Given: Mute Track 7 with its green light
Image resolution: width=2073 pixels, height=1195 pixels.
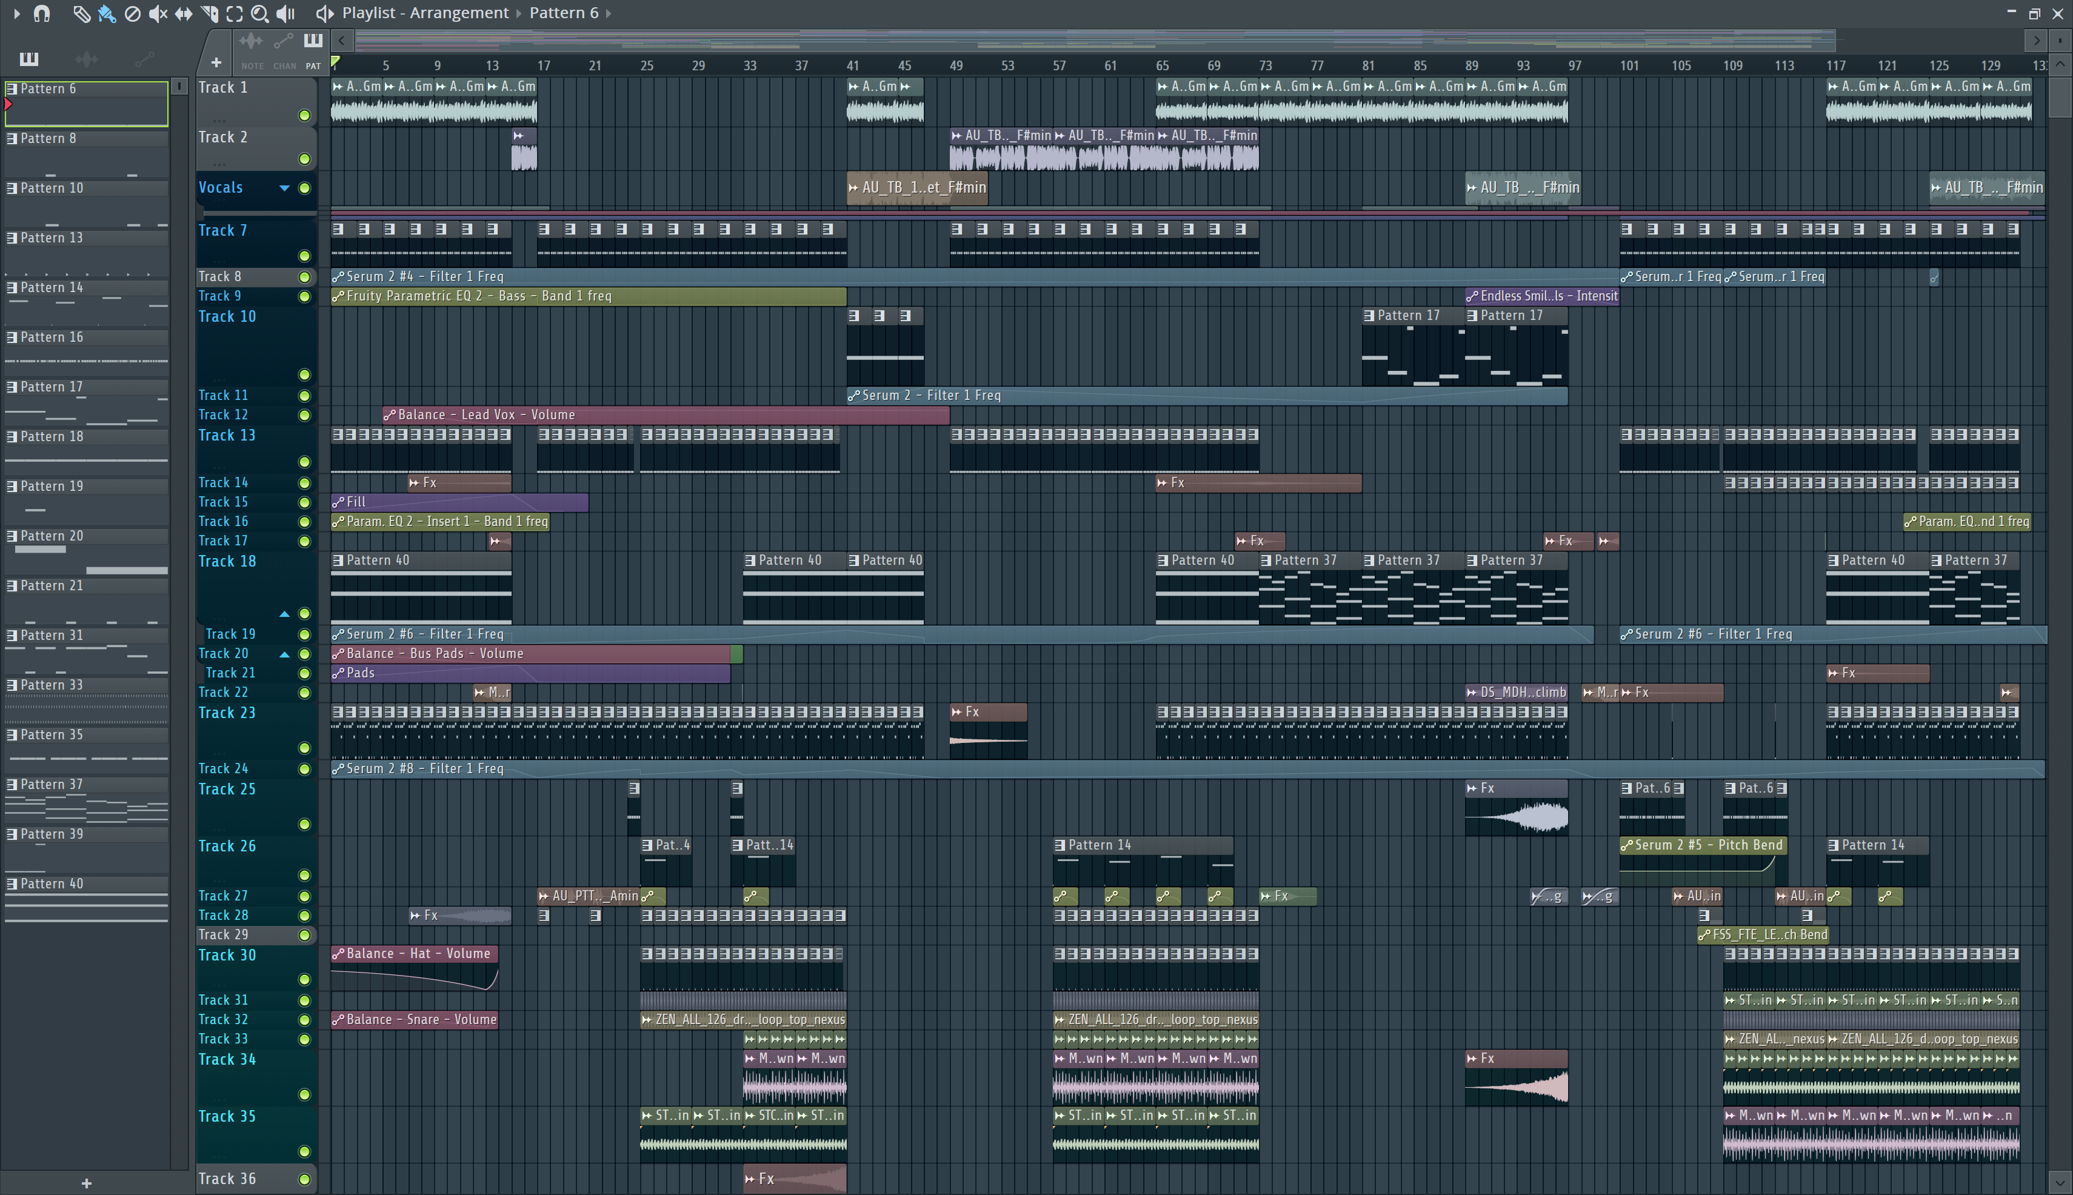Looking at the screenshot, I should click(x=305, y=256).
